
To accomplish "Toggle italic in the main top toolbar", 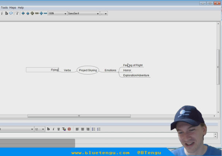I will tap(2, 13).
